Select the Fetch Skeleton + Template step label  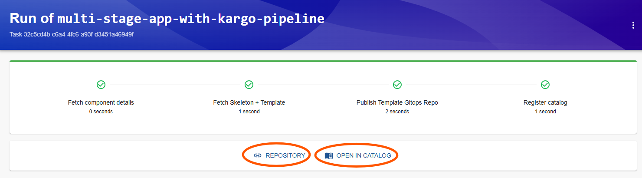coord(249,103)
